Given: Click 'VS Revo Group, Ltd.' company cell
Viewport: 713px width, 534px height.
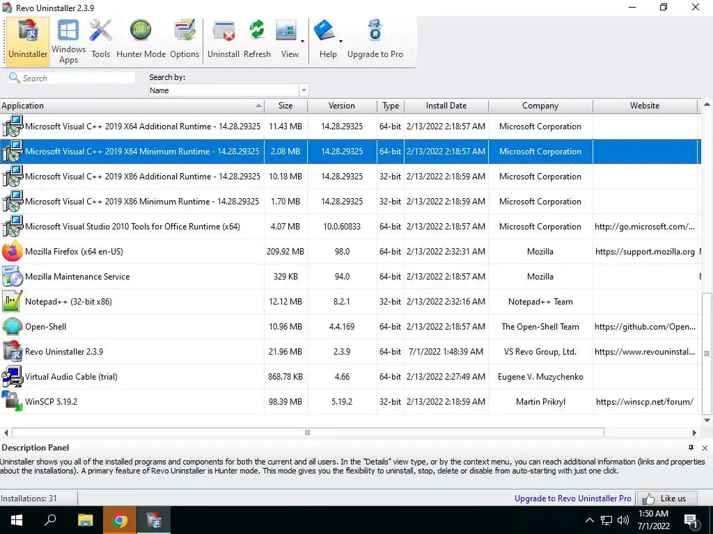Looking at the screenshot, I should point(540,351).
